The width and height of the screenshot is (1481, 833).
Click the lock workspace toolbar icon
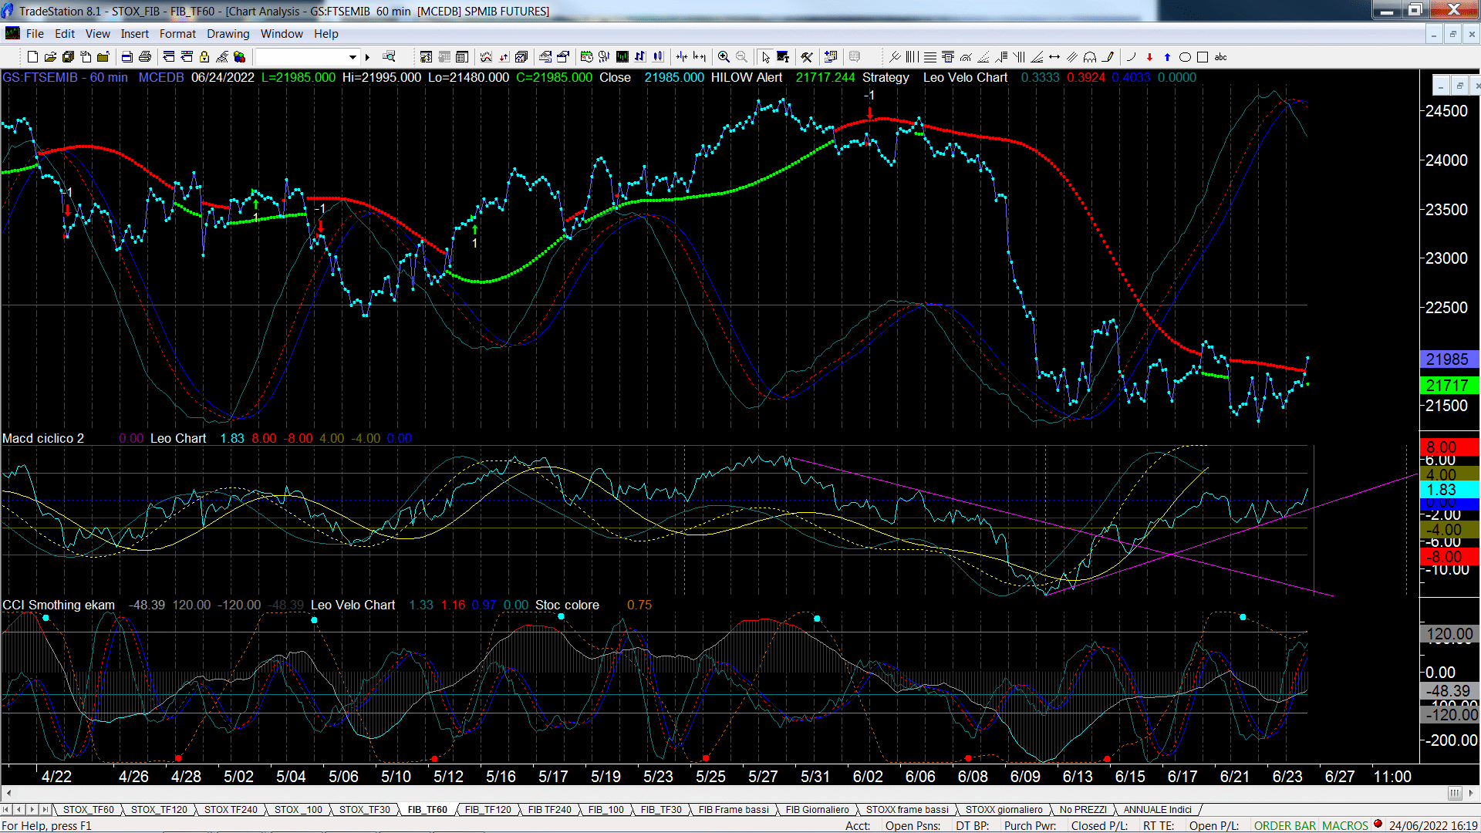point(204,57)
